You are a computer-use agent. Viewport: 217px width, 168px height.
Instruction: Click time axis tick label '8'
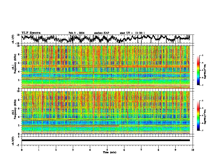coord(158,150)
